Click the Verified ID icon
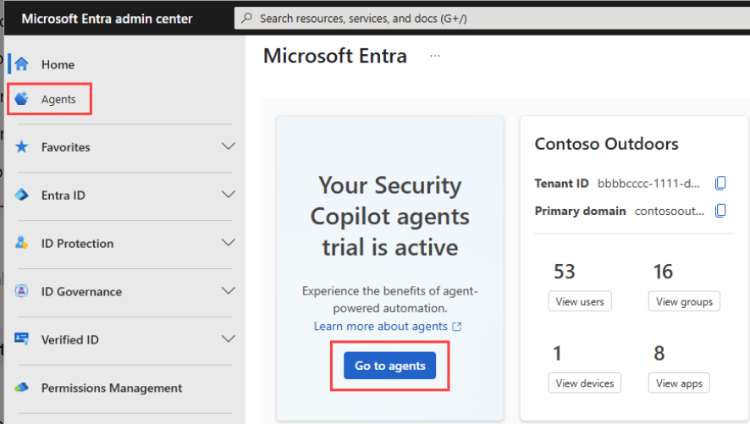Viewport: 750px width, 424px height. click(x=22, y=340)
